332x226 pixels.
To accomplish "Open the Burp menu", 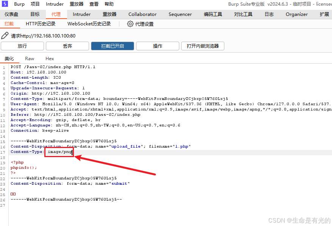I will [x=19, y=4].
